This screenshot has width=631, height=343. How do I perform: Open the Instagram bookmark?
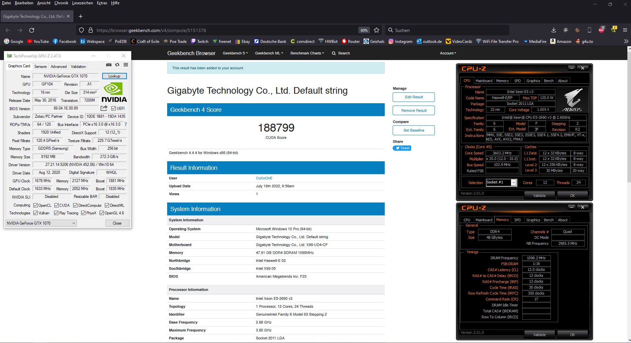click(400, 41)
